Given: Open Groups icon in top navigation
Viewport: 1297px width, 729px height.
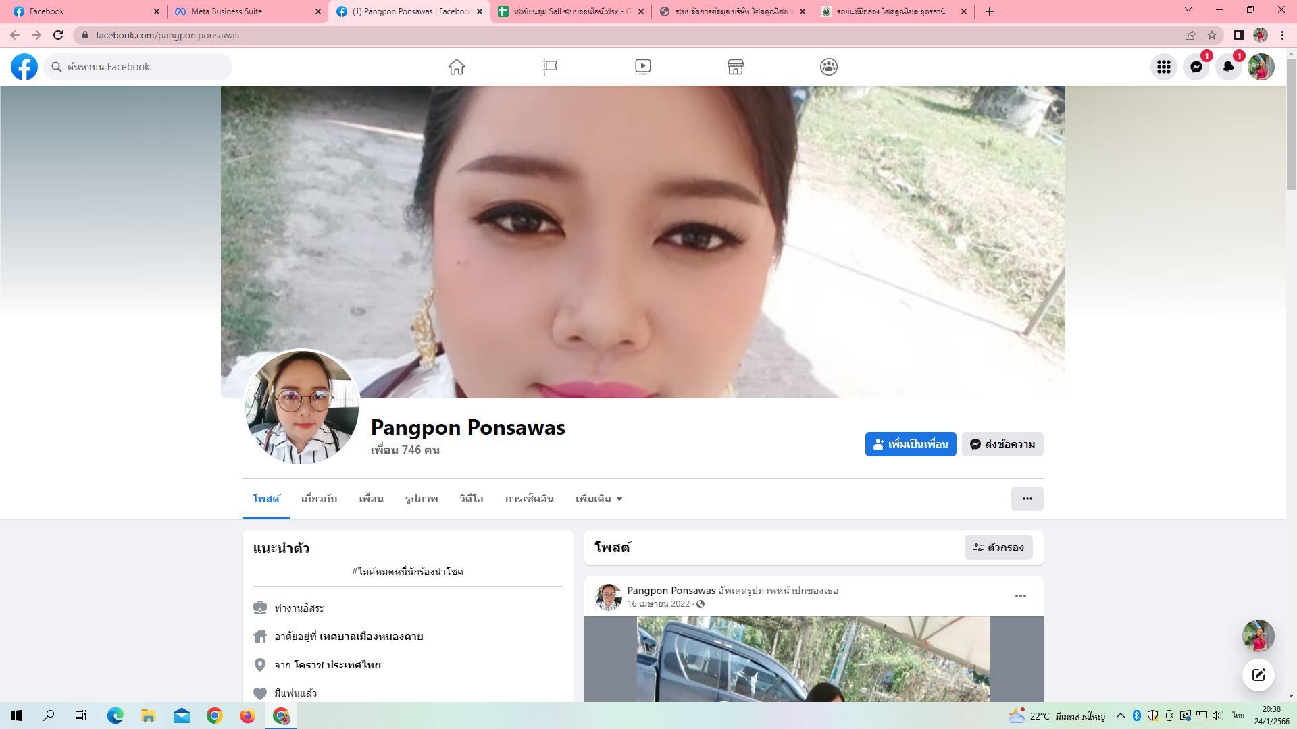Looking at the screenshot, I should click(x=829, y=67).
